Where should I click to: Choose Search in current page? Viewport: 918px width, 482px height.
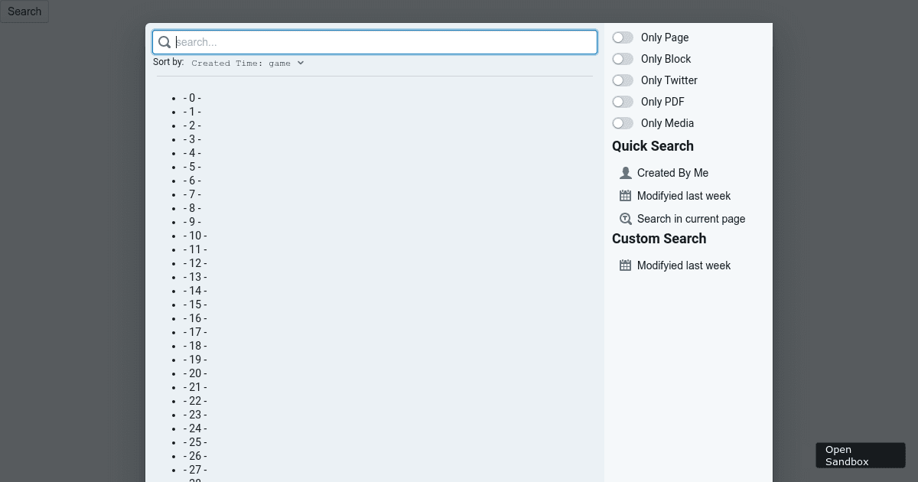click(690, 219)
